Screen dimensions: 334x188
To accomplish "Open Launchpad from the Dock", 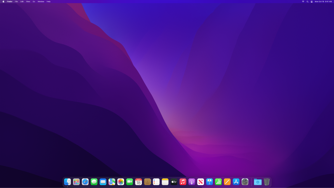I will [76, 182].
